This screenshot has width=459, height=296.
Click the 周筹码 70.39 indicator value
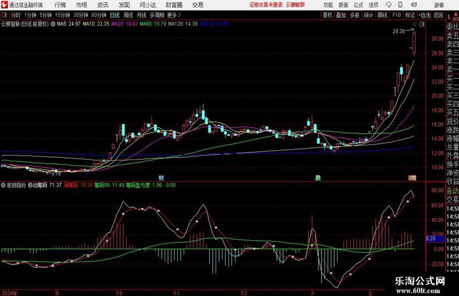[78, 185]
